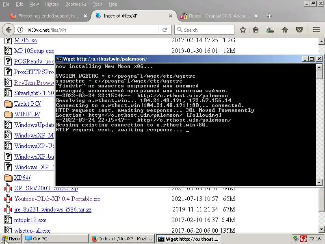Click the '301 Moved Permanently' console text
The image size is (325, 244).
pos(220,110)
